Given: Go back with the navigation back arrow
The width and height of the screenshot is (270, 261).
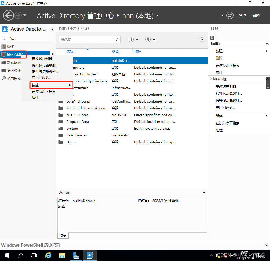Looking at the screenshot, I should tap(8, 15).
